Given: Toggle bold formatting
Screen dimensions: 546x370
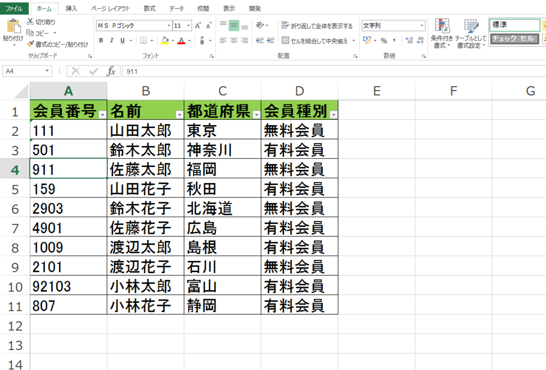Looking at the screenshot, I should 101,39.
